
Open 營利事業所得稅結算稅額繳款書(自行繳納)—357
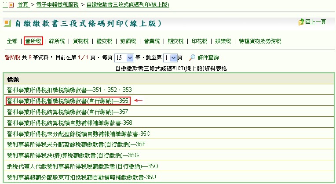pos(67,112)
